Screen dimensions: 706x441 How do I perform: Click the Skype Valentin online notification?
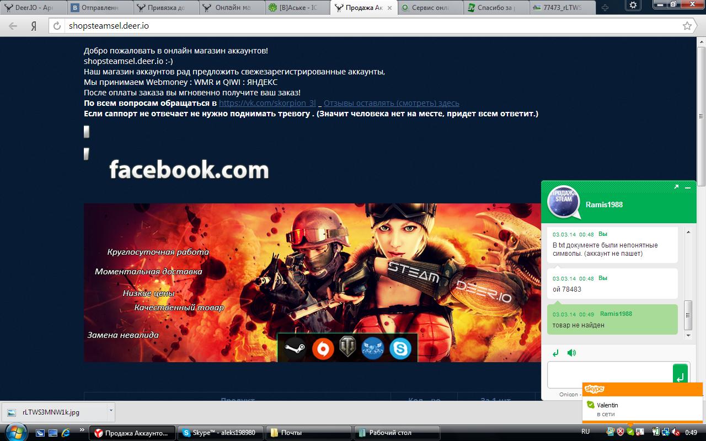tap(643, 402)
